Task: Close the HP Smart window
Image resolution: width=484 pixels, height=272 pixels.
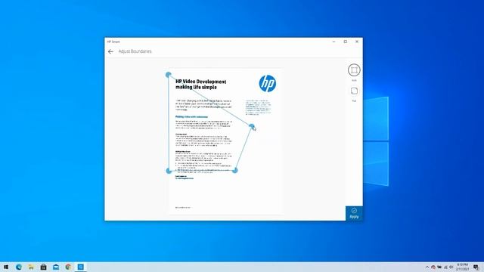Action: (x=357, y=42)
